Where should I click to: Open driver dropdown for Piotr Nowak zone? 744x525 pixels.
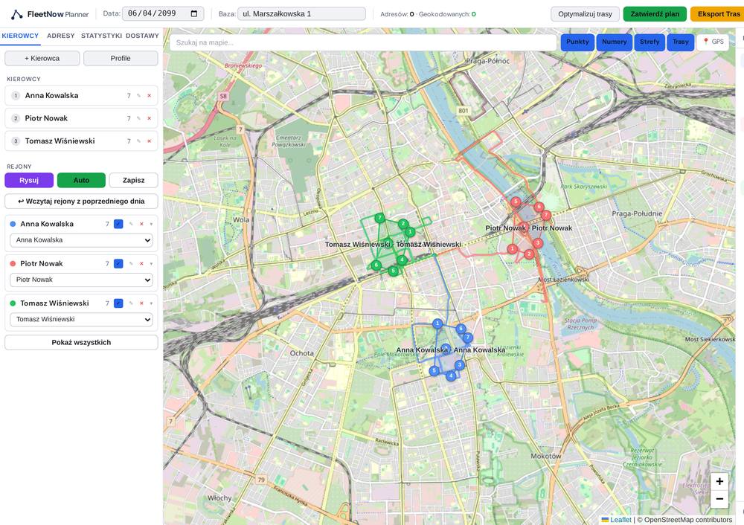[81, 280]
